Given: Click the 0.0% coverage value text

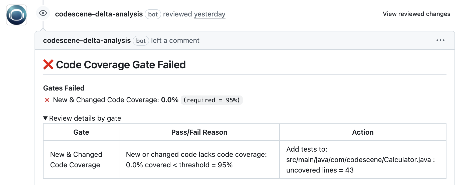Looking at the screenshot, I should tap(170, 100).
